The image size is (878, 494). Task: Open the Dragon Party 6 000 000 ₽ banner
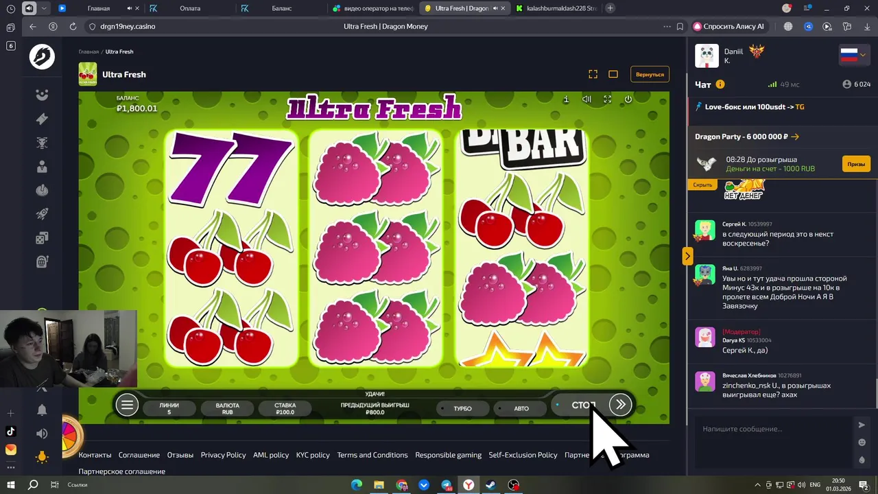pos(747,137)
